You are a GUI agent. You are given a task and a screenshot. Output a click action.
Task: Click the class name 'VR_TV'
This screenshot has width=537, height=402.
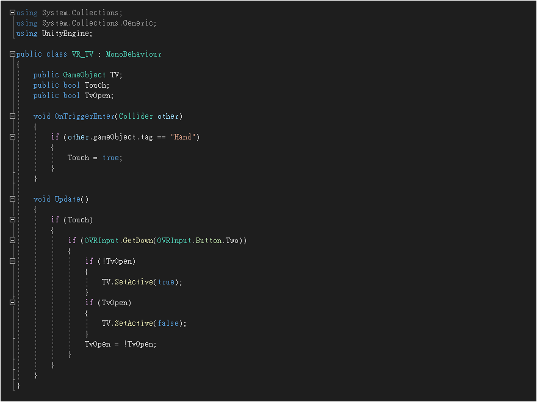coord(82,54)
